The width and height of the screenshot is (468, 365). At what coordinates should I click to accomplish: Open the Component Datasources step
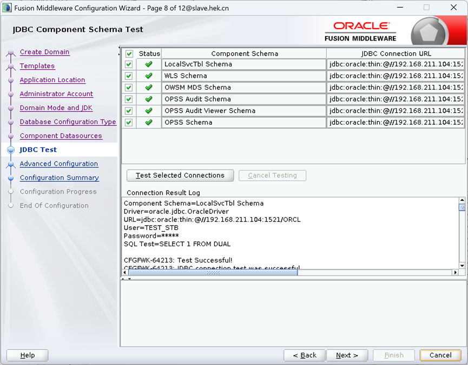(61, 136)
